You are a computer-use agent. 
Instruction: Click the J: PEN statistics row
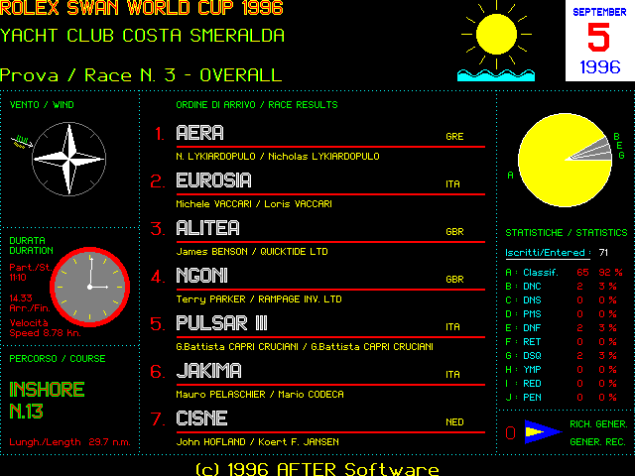[x=561, y=398]
